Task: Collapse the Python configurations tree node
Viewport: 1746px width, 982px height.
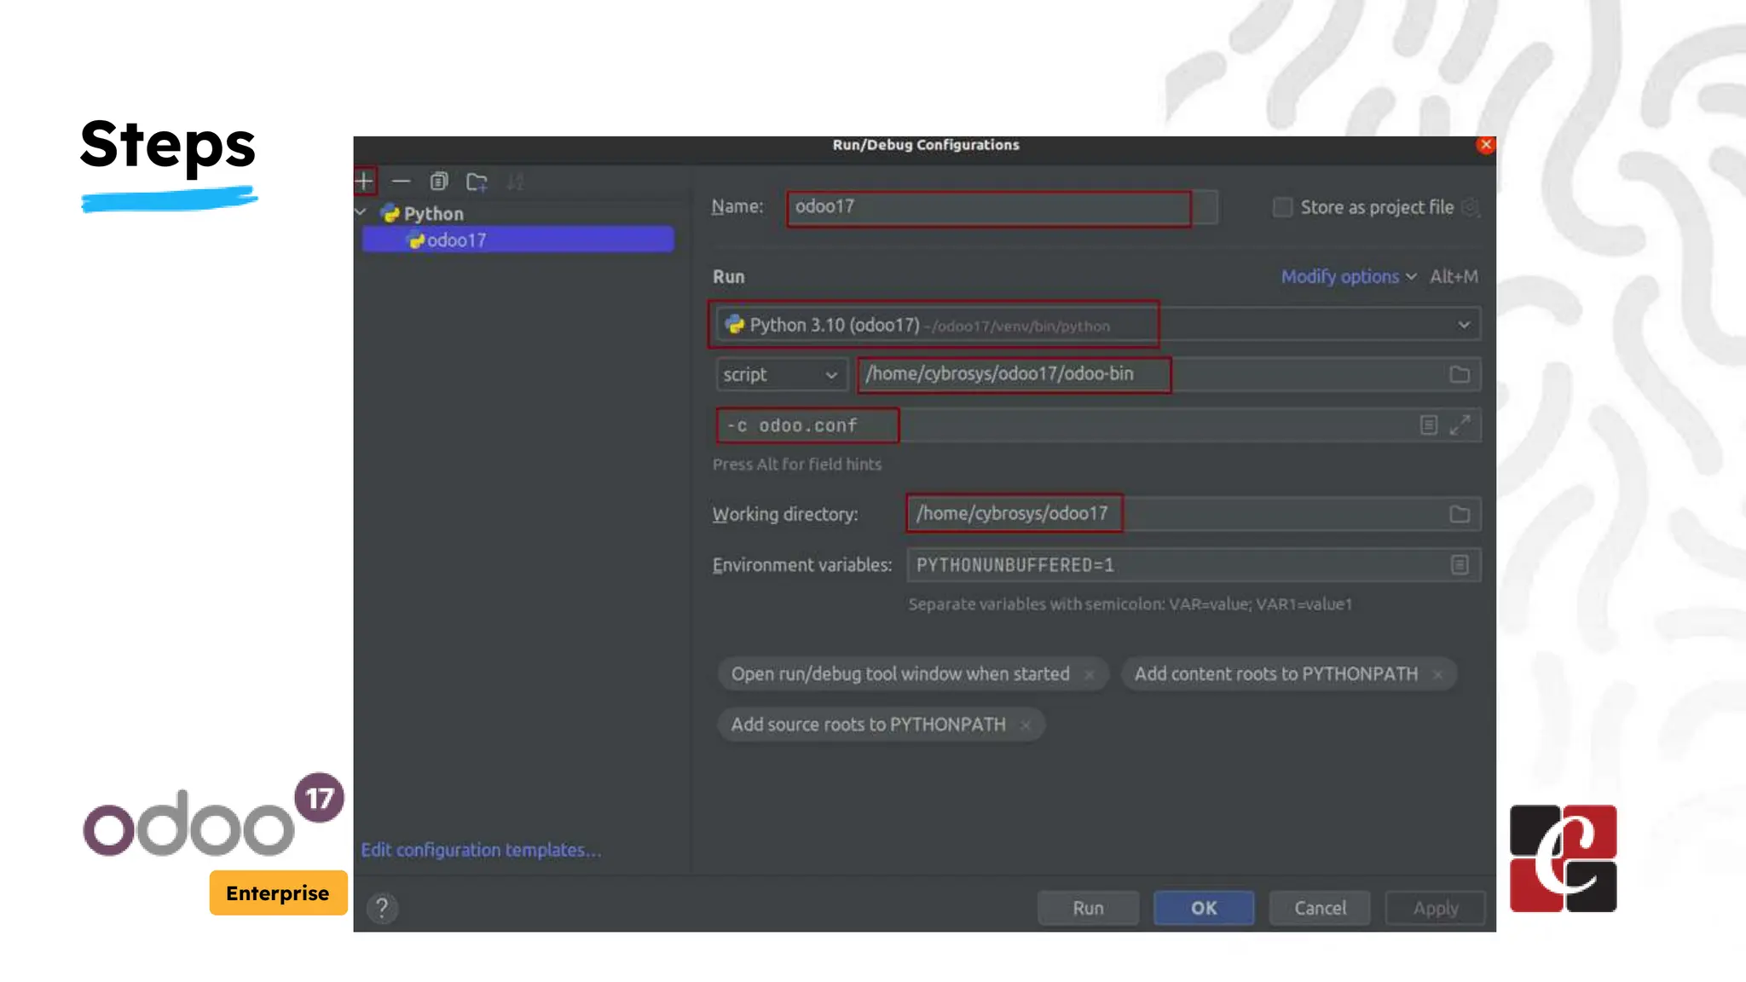Action: pyautogui.click(x=361, y=212)
